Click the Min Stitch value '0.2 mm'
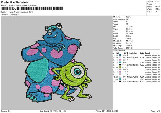The image size is (161, 113). coord(129,43)
